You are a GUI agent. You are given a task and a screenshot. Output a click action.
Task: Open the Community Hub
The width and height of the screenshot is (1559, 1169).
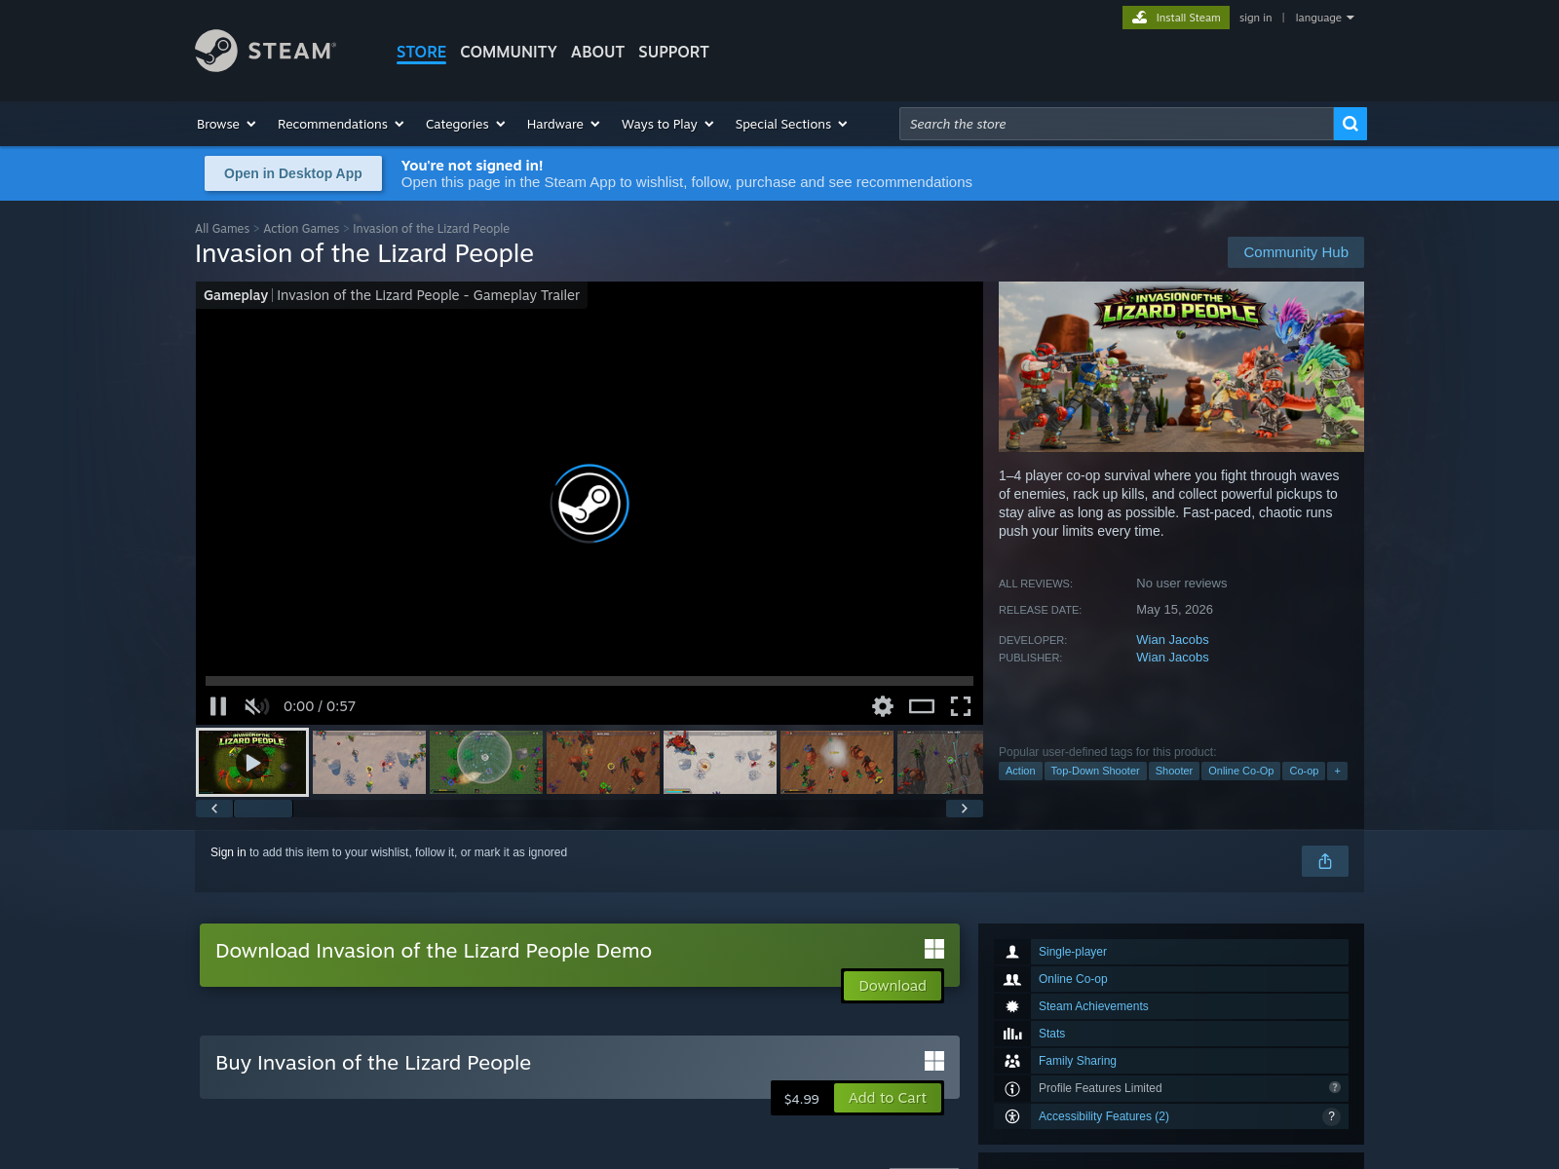tap(1296, 252)
